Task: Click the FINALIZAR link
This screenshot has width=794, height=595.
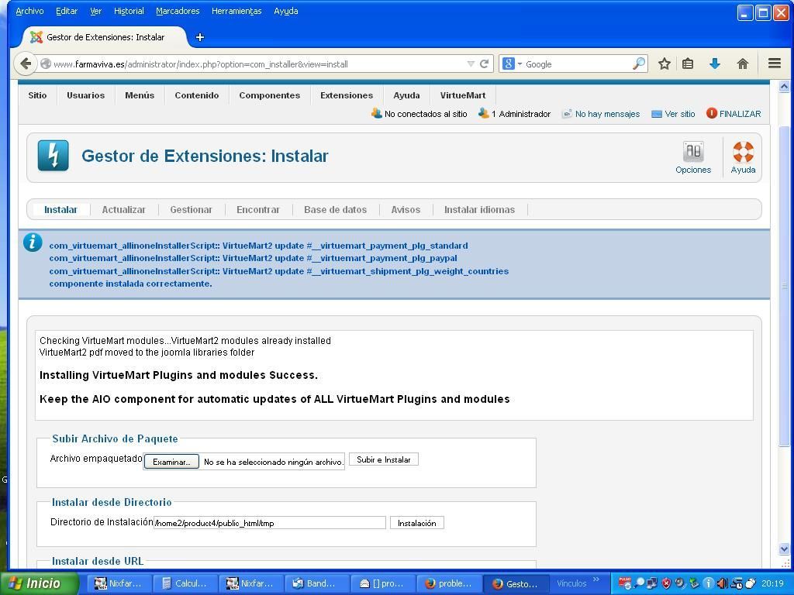Action: 740,114
